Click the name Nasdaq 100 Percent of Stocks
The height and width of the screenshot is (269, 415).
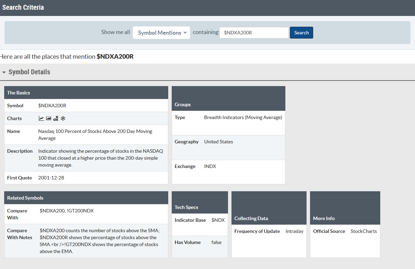[x=95, y=135]
